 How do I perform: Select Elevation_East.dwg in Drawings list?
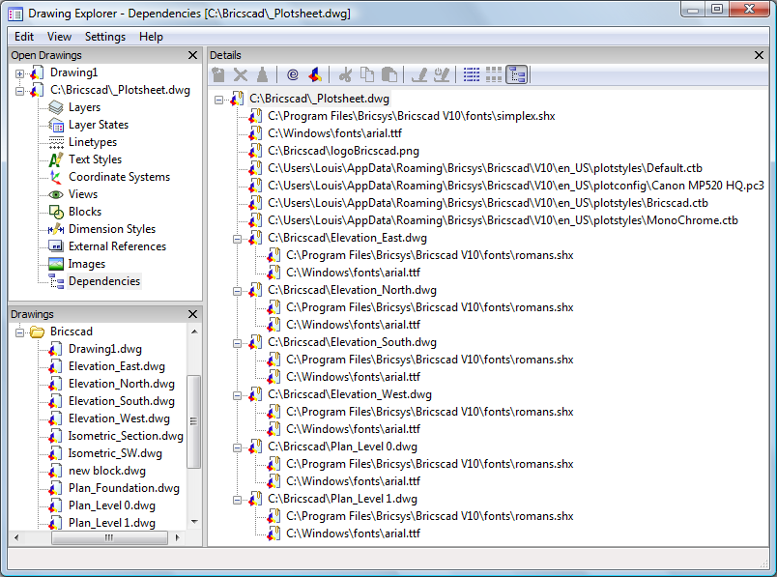pos(116,366)
